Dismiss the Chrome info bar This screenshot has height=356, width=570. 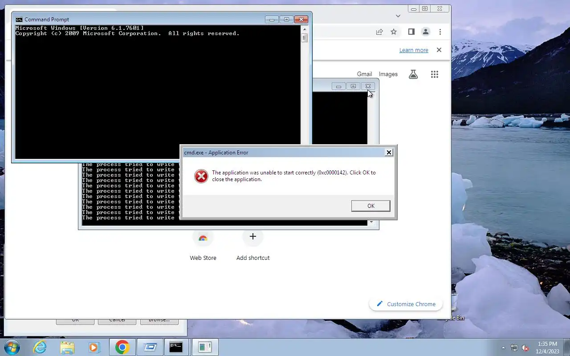[x=439, y=50]
